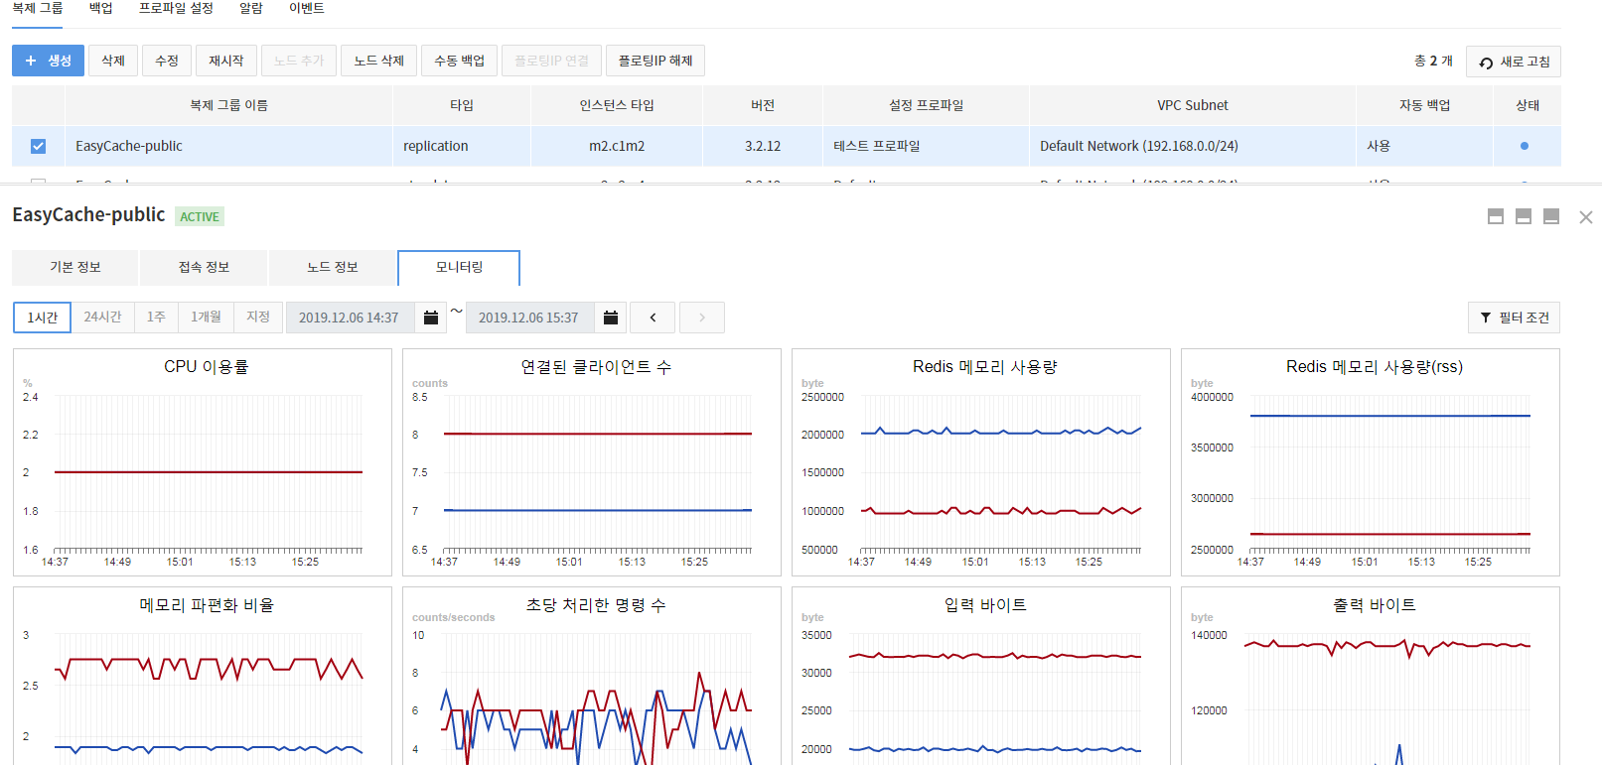Open the 필터 조건 filter button

1514,318
